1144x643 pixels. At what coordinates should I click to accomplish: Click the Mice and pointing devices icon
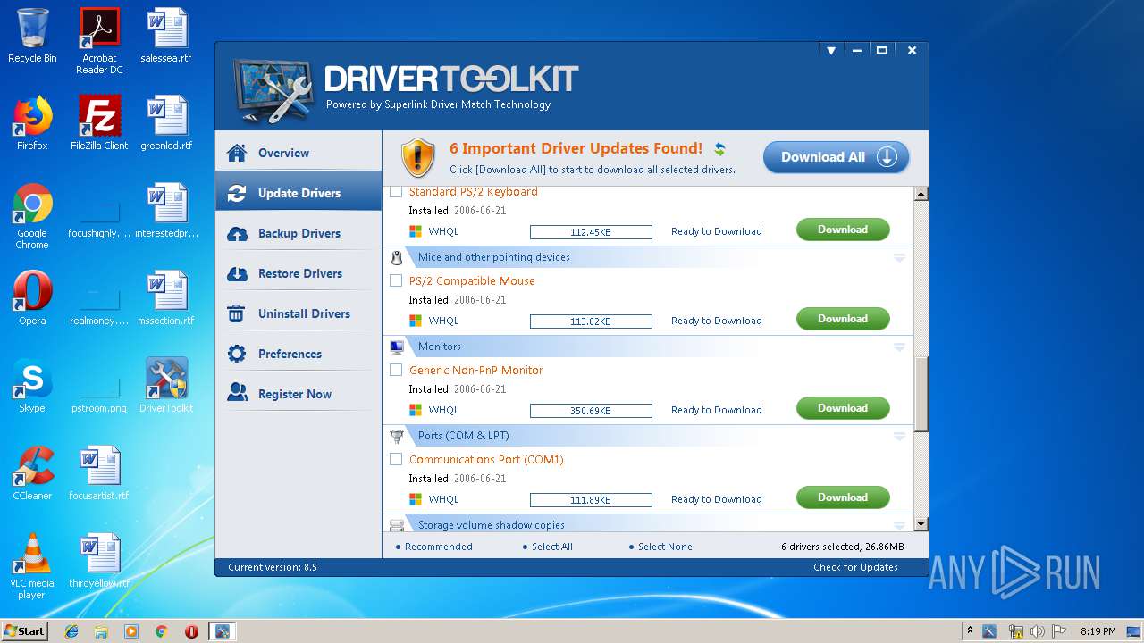click(x=397, y=257)
